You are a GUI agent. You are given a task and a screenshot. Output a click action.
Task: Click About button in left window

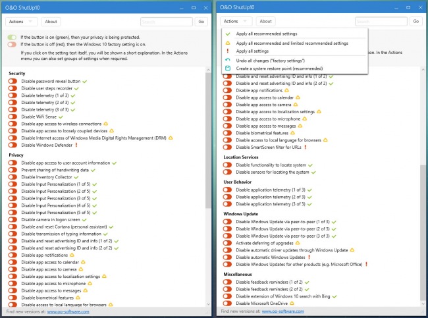(x=51, y=22)
